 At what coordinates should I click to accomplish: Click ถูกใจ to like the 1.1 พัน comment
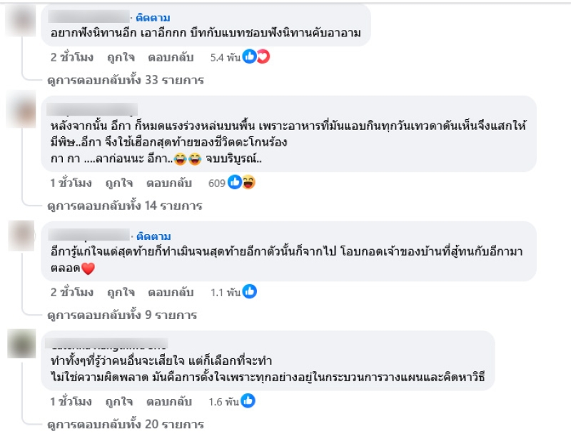[x=121, y=292]
